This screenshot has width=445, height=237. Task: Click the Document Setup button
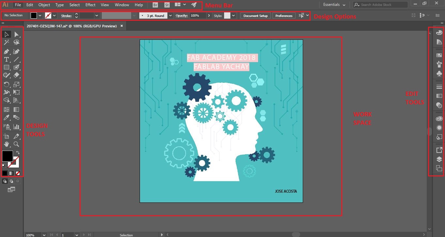pyautogui.click(x=255, y=16)
